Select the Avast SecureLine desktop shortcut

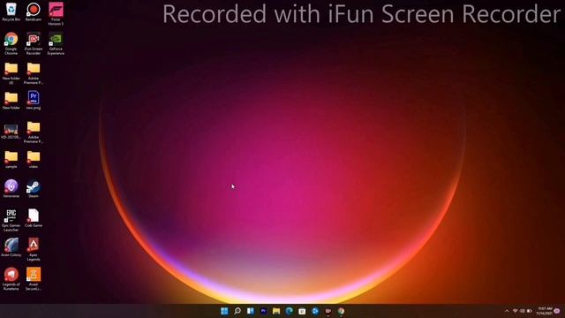[x=34, y=279]
